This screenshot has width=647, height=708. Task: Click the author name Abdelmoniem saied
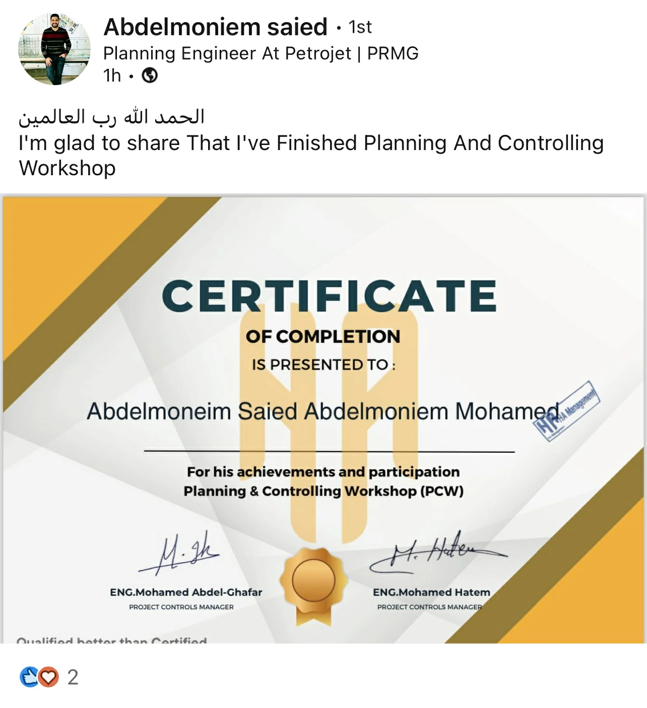point(215,27)
